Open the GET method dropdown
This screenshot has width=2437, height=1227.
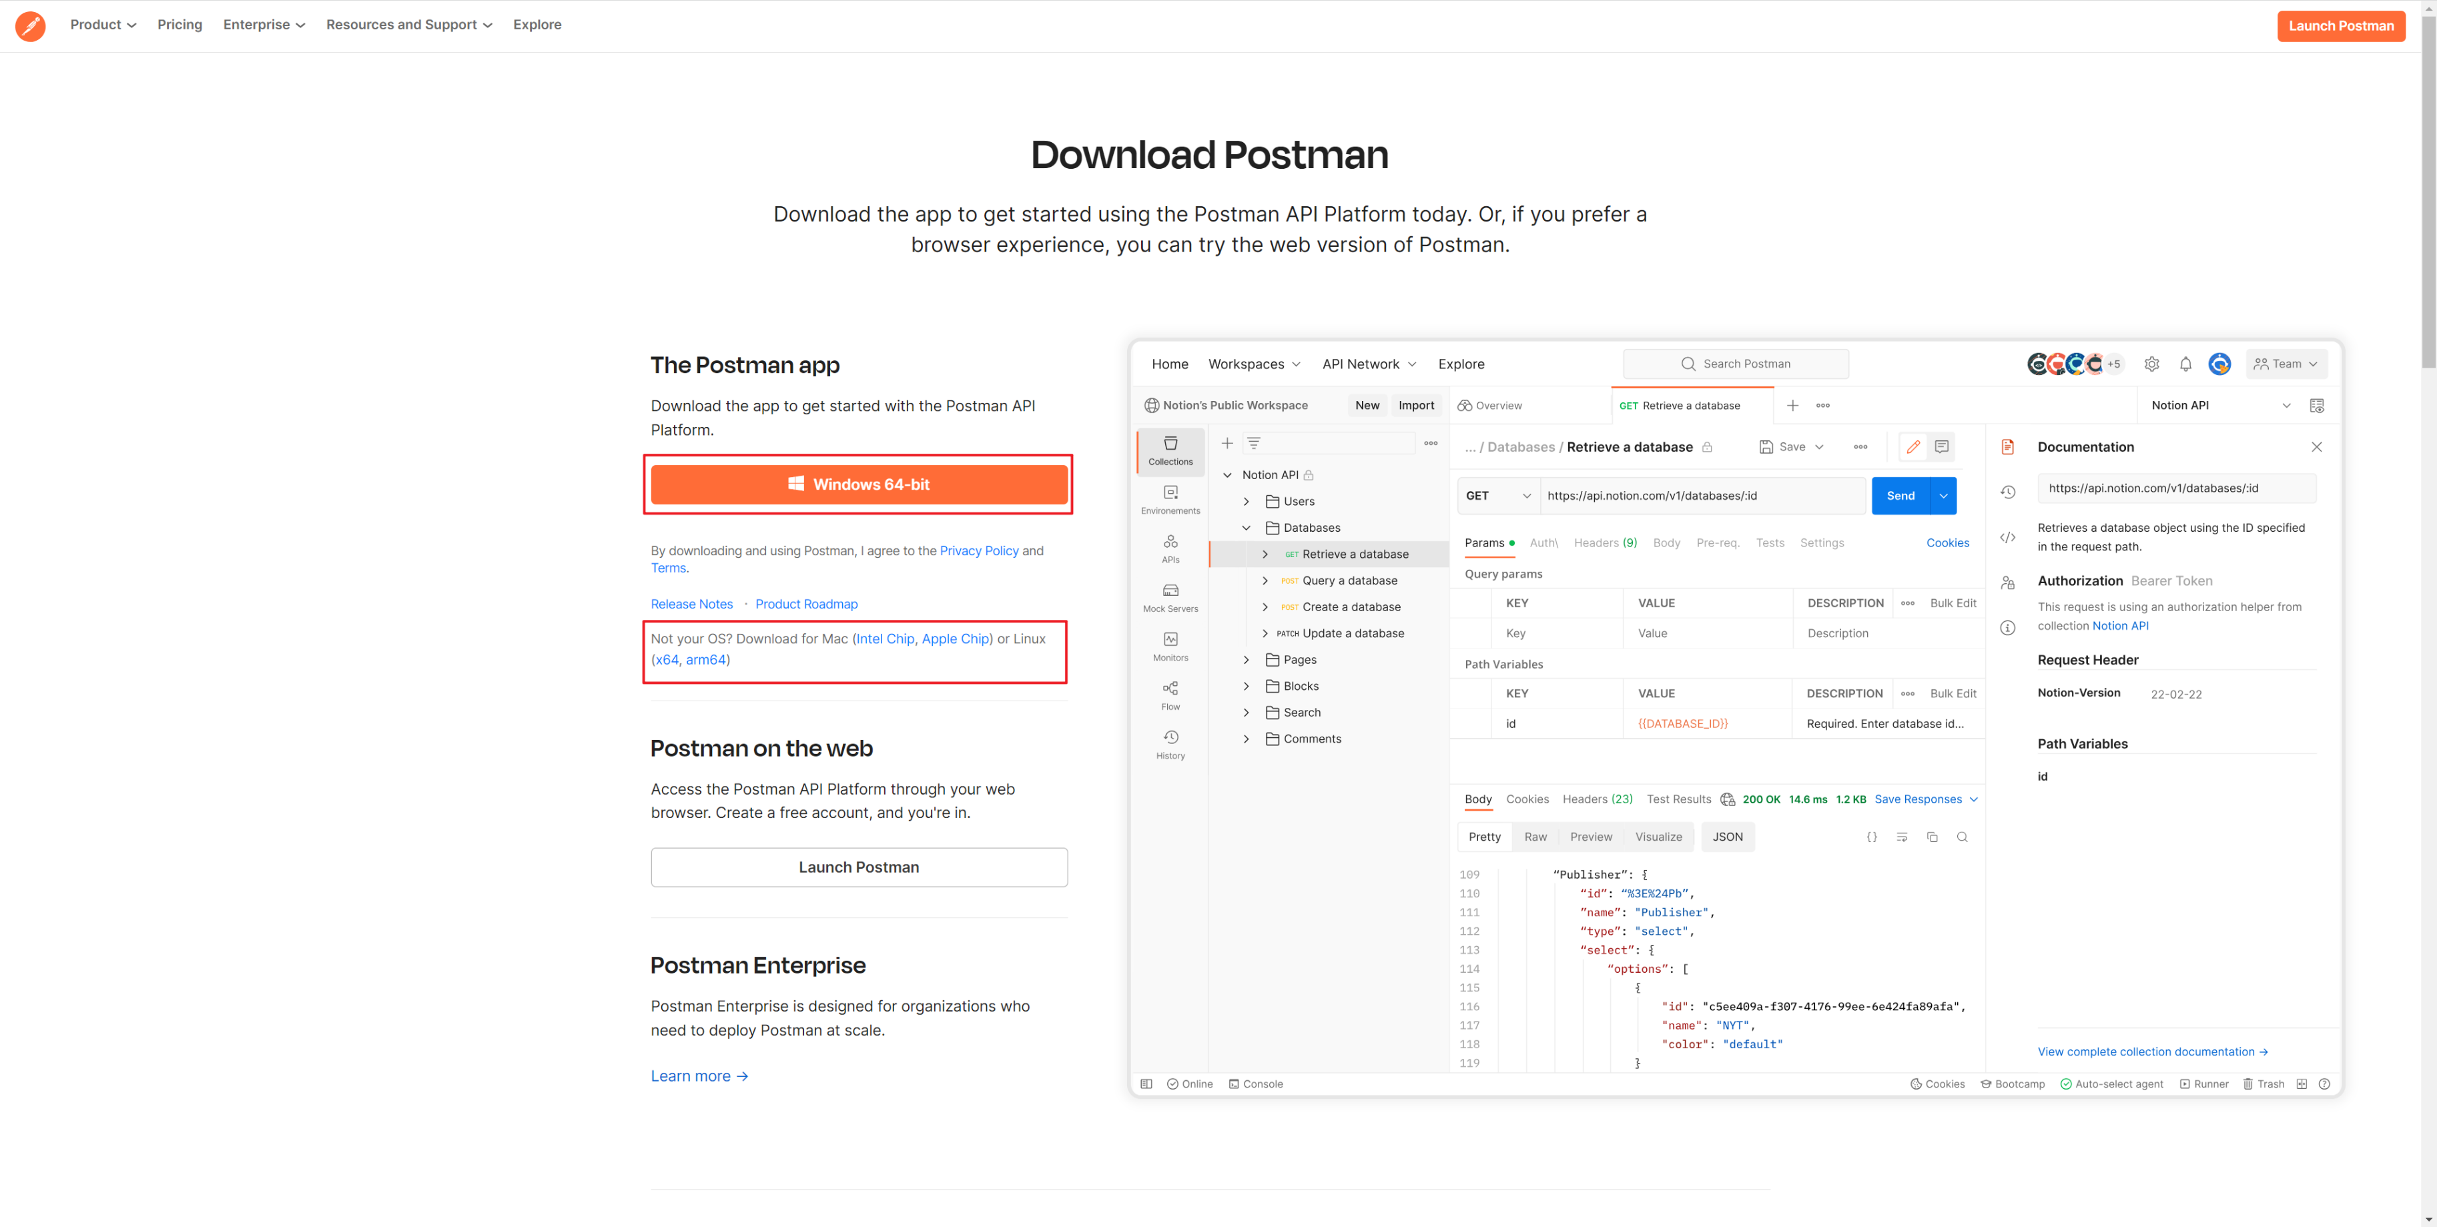pos(1499,496)
